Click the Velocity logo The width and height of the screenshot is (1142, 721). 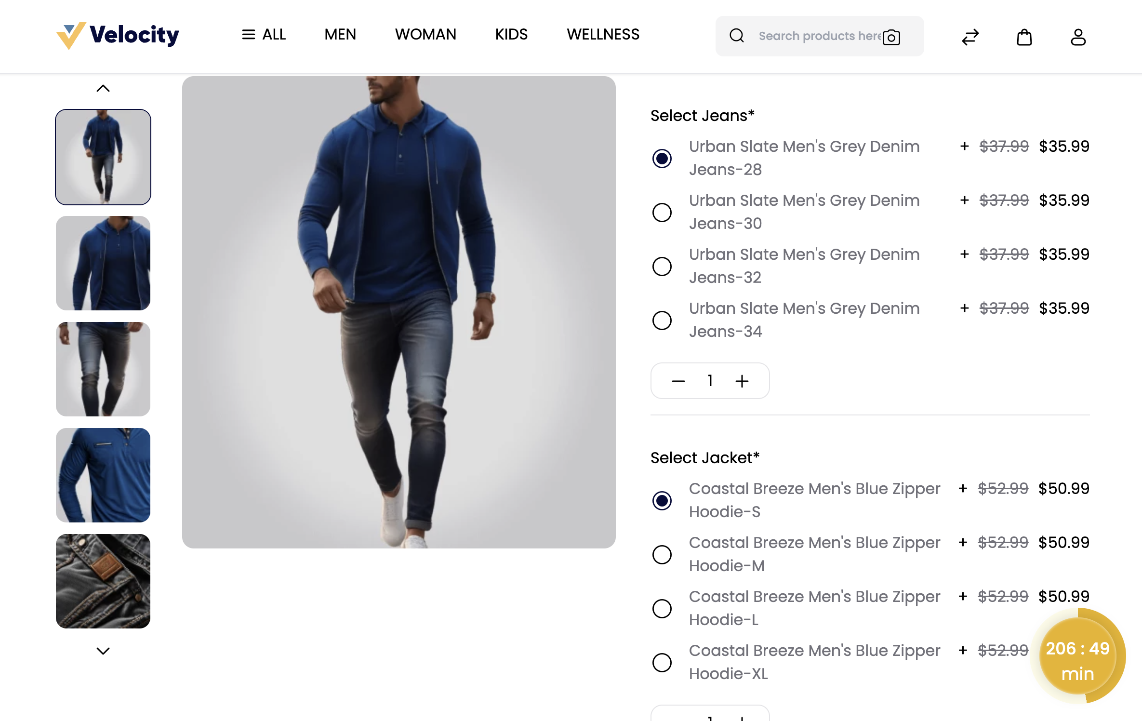[x=117, y=34]
